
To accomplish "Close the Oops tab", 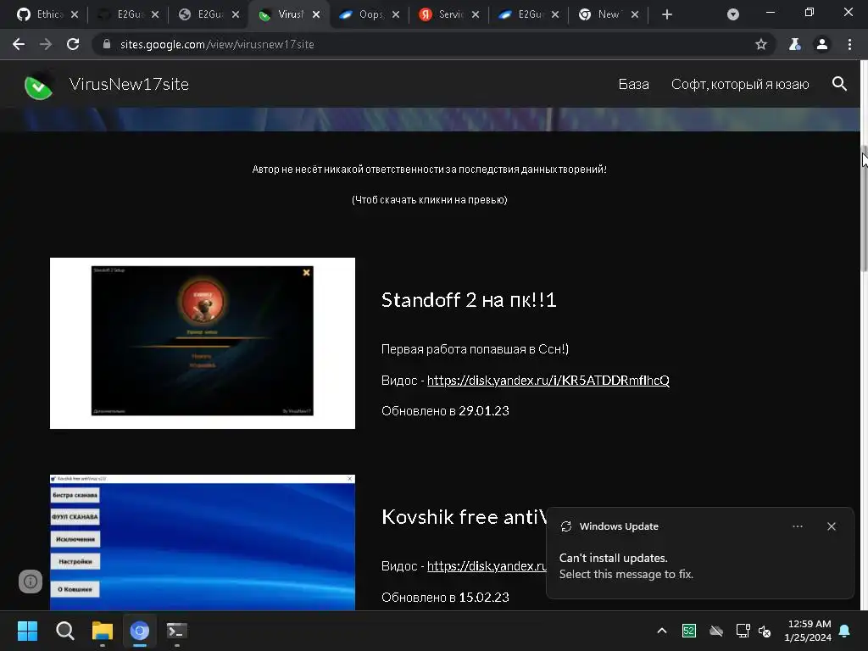I will pyautogui.click(x=396, y=14).
